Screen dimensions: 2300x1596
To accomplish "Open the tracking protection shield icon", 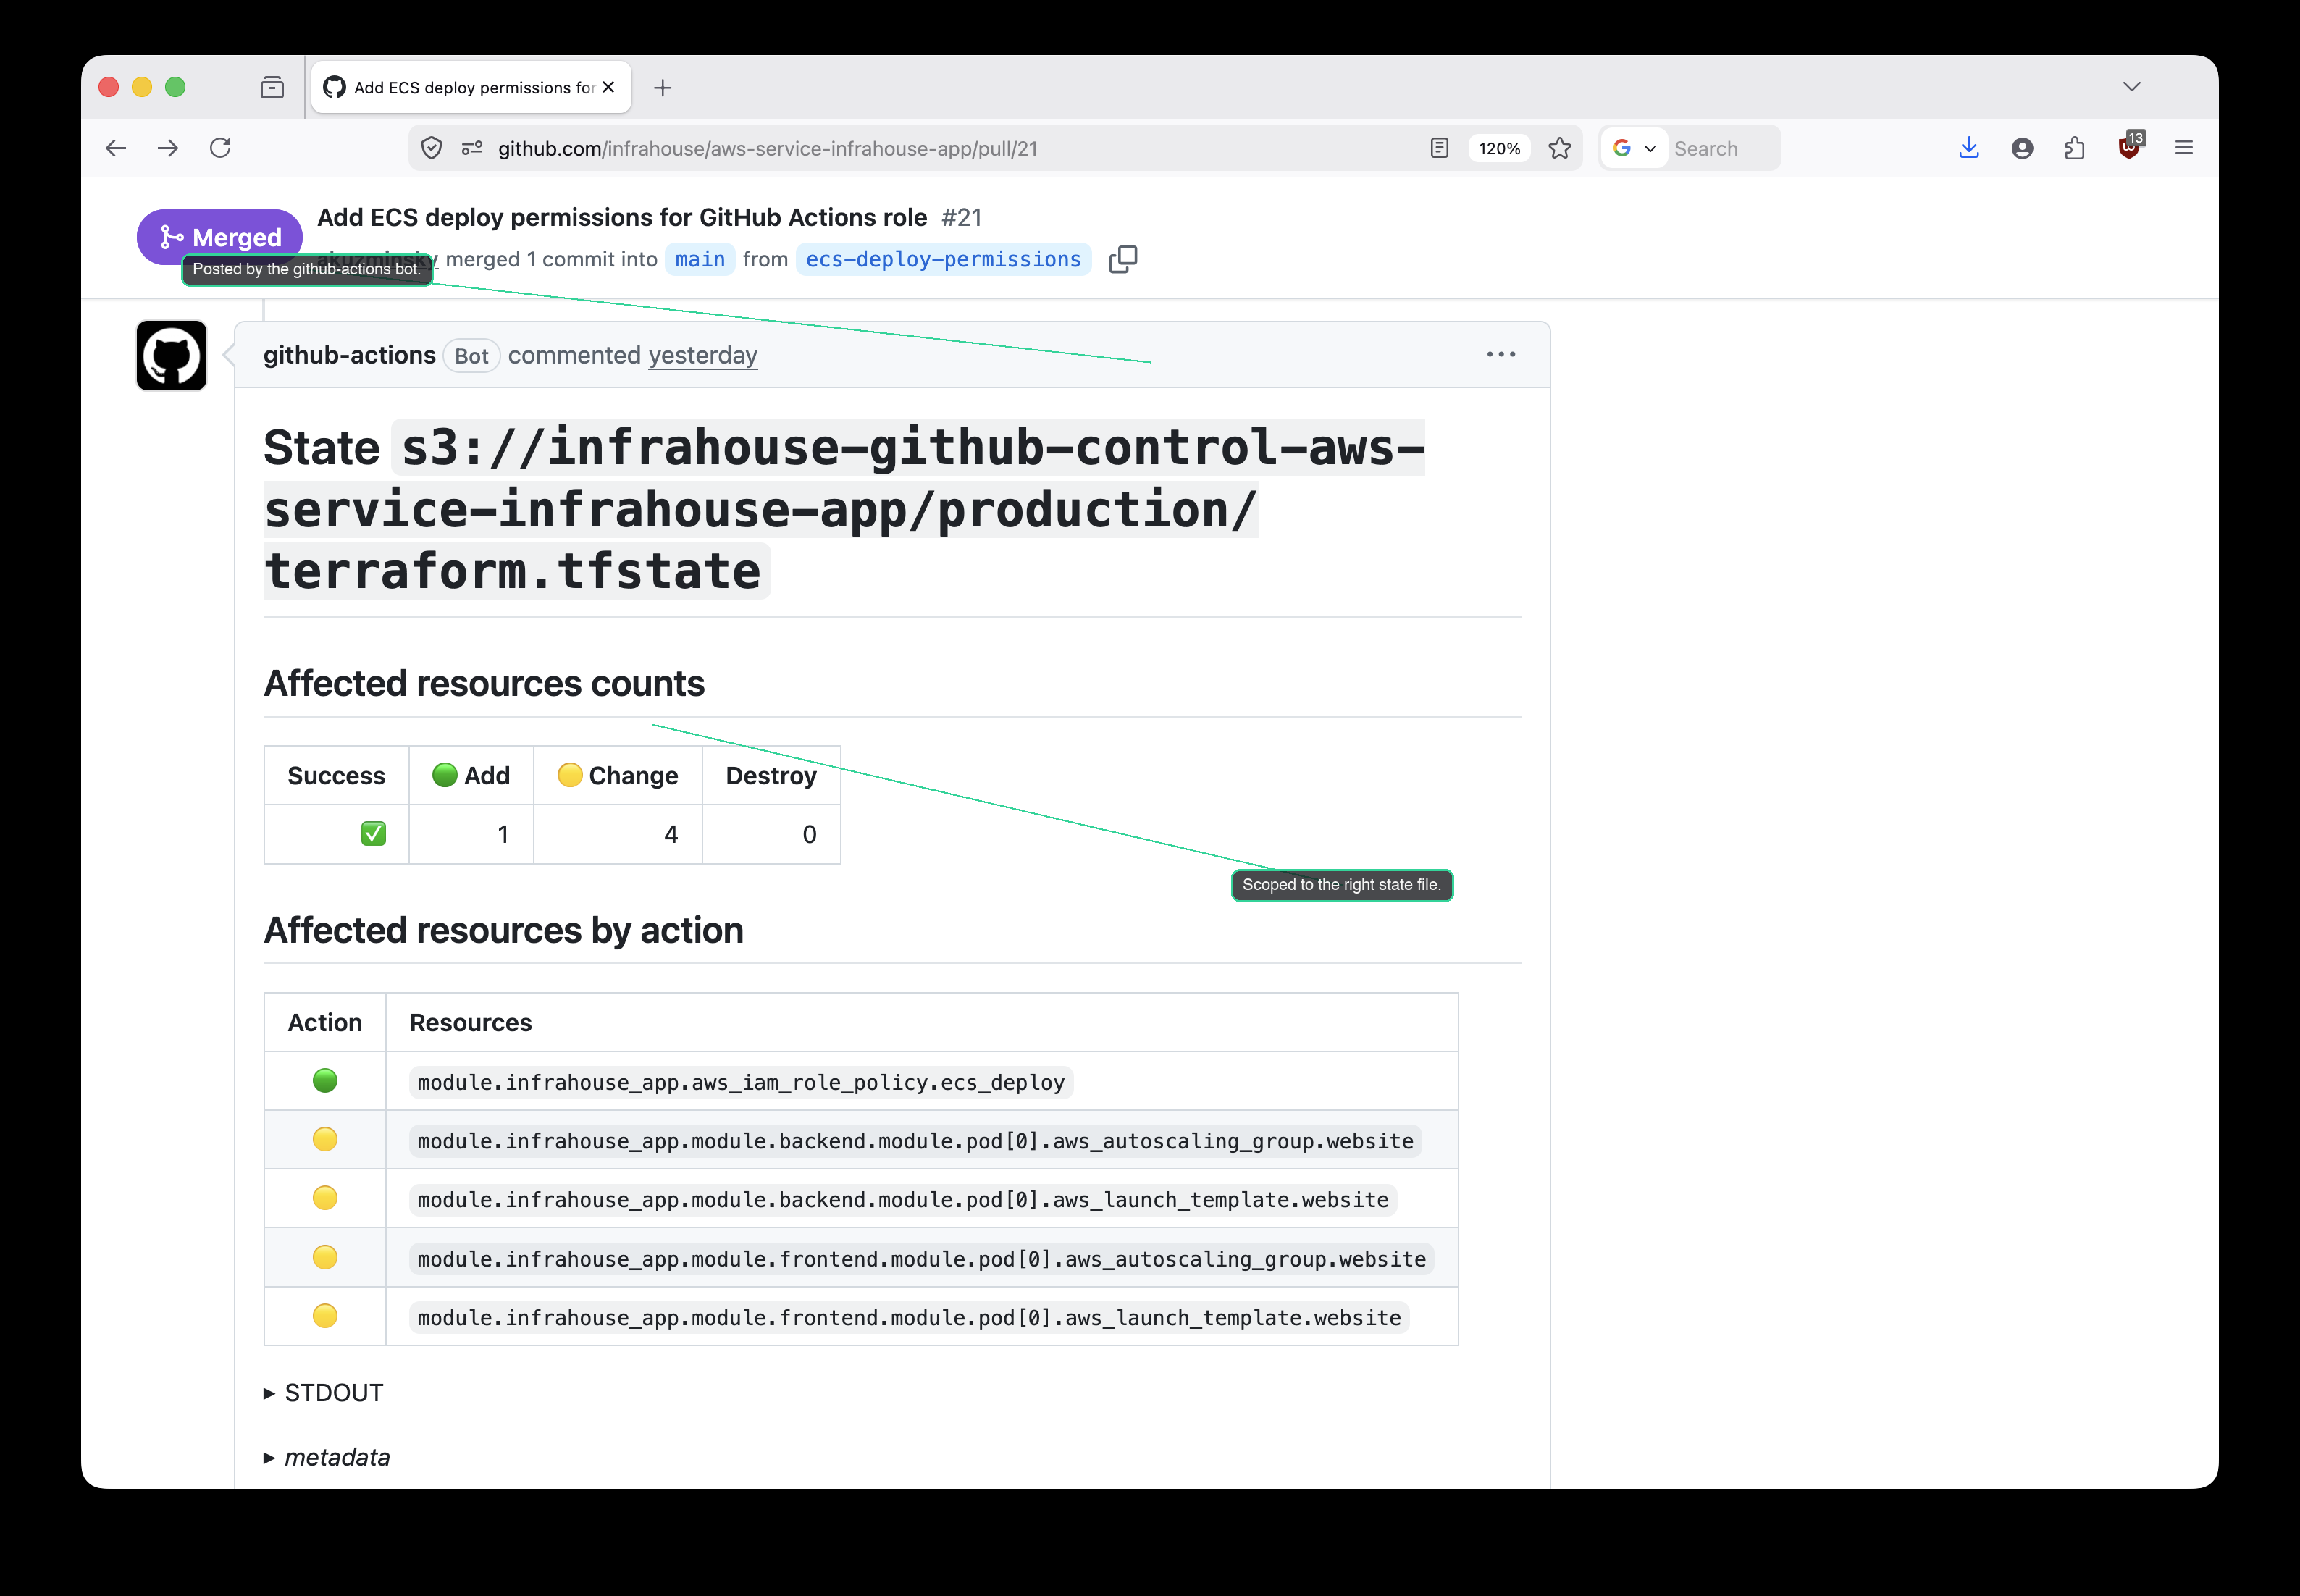I will [432, 148].
